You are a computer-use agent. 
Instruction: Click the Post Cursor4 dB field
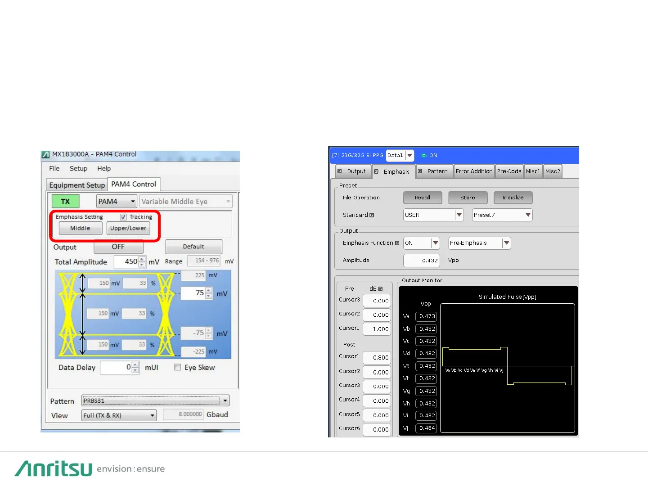(377, 401)
